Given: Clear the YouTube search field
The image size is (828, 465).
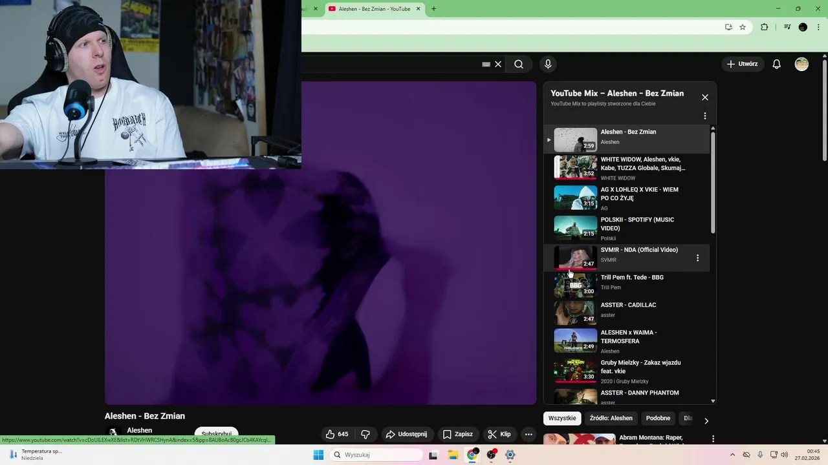Looking at the screenshot, I should (498, 65).
